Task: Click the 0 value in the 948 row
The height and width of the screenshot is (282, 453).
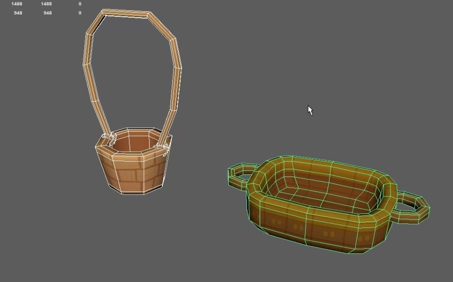Action: (x=80, y=13)
